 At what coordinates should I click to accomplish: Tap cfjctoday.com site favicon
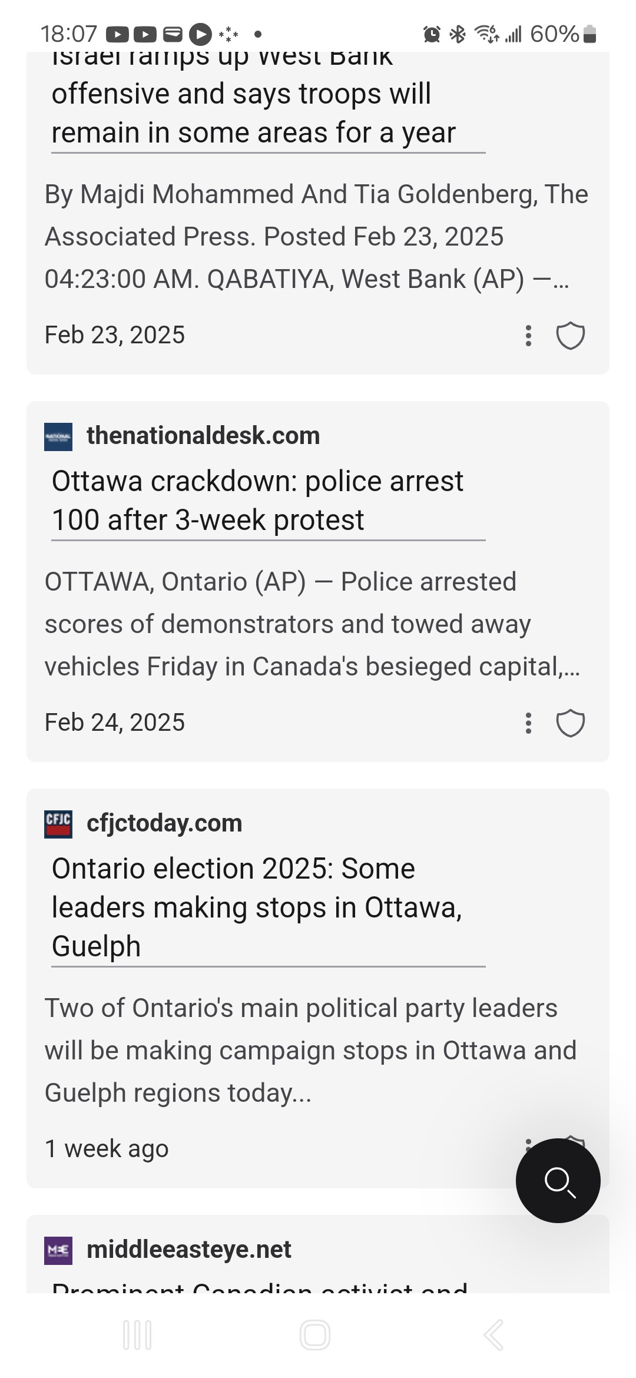click(x=58, y=824)
